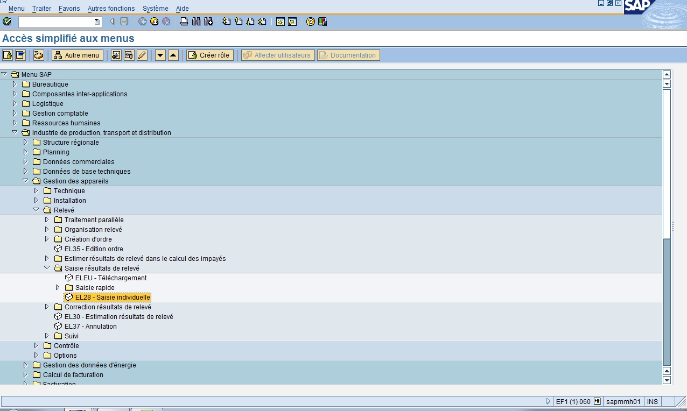Click the First Page icon
Viewport: 687px width, 411px height.
click(x=227, y=22)
